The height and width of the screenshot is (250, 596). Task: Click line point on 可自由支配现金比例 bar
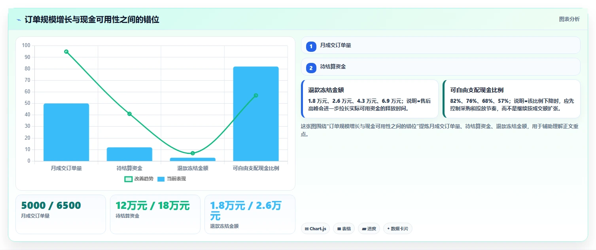coord(256,95)
